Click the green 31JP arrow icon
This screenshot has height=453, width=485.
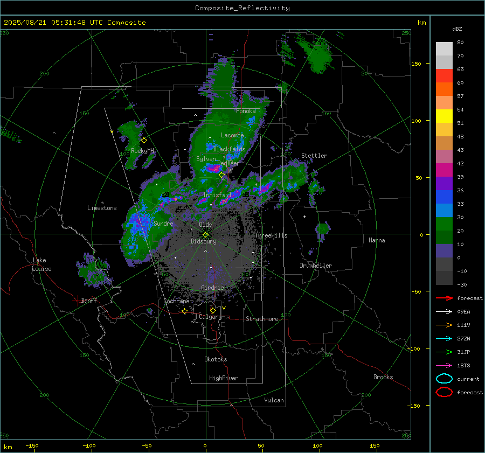[x=444, y=352]
